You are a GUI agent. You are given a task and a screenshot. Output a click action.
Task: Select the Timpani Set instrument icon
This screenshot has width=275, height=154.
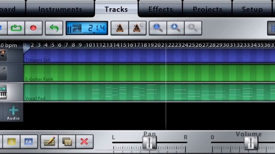(3, 55)
